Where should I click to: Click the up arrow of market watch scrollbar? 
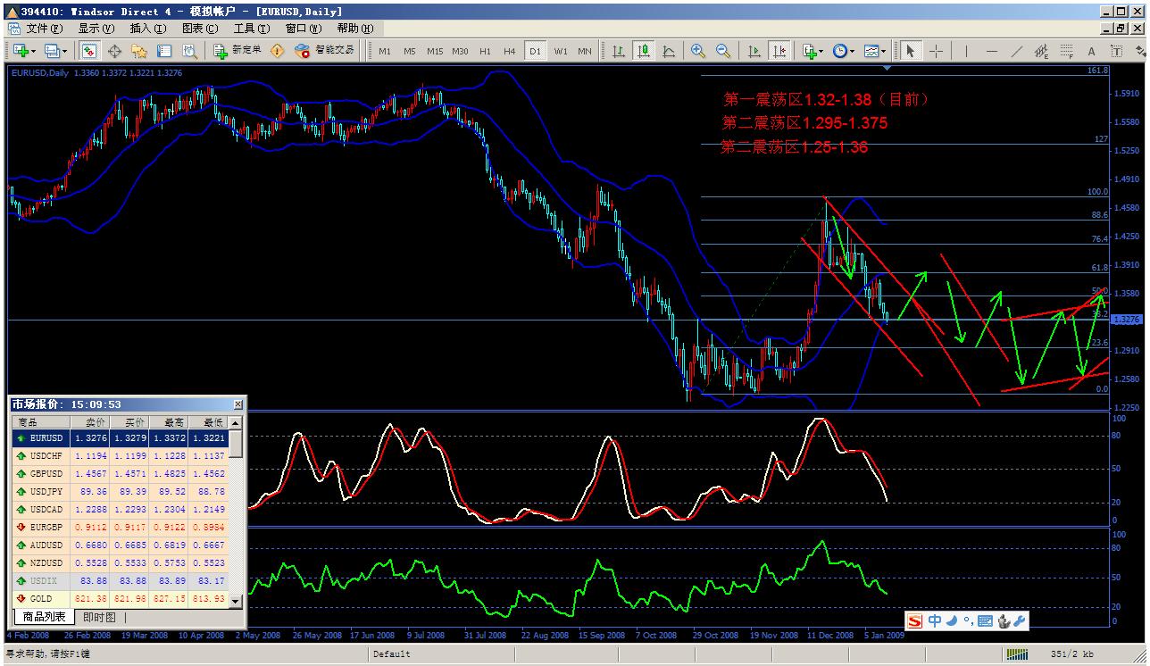coord(237,422)
